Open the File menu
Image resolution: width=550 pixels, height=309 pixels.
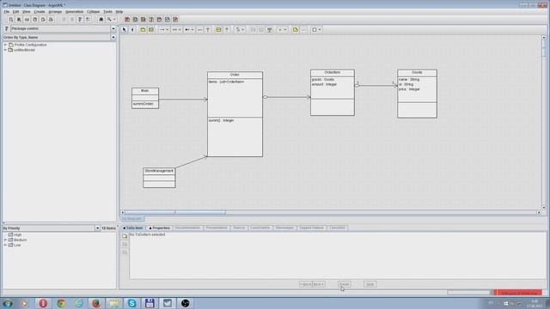tap(7, 11)
